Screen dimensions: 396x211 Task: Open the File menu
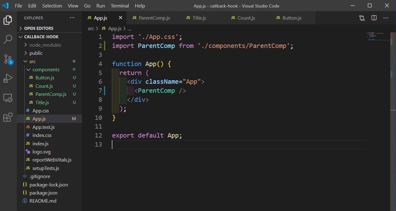click(18, 6)
